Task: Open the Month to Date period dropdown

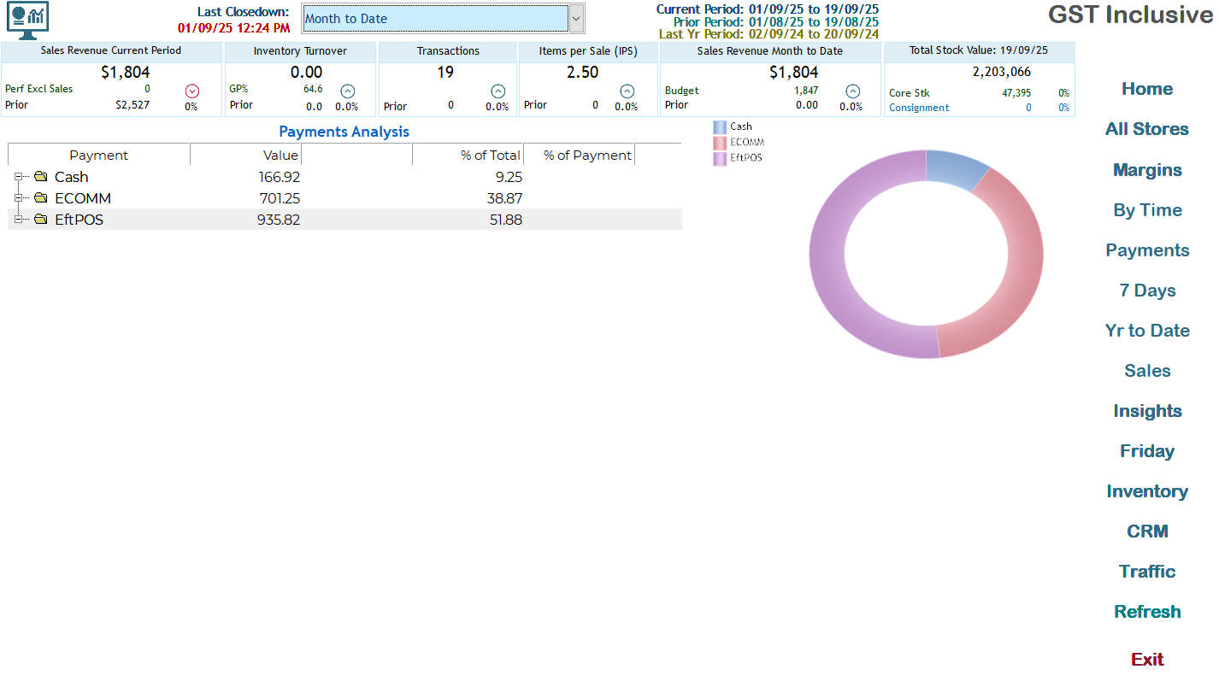Action: 576,18
